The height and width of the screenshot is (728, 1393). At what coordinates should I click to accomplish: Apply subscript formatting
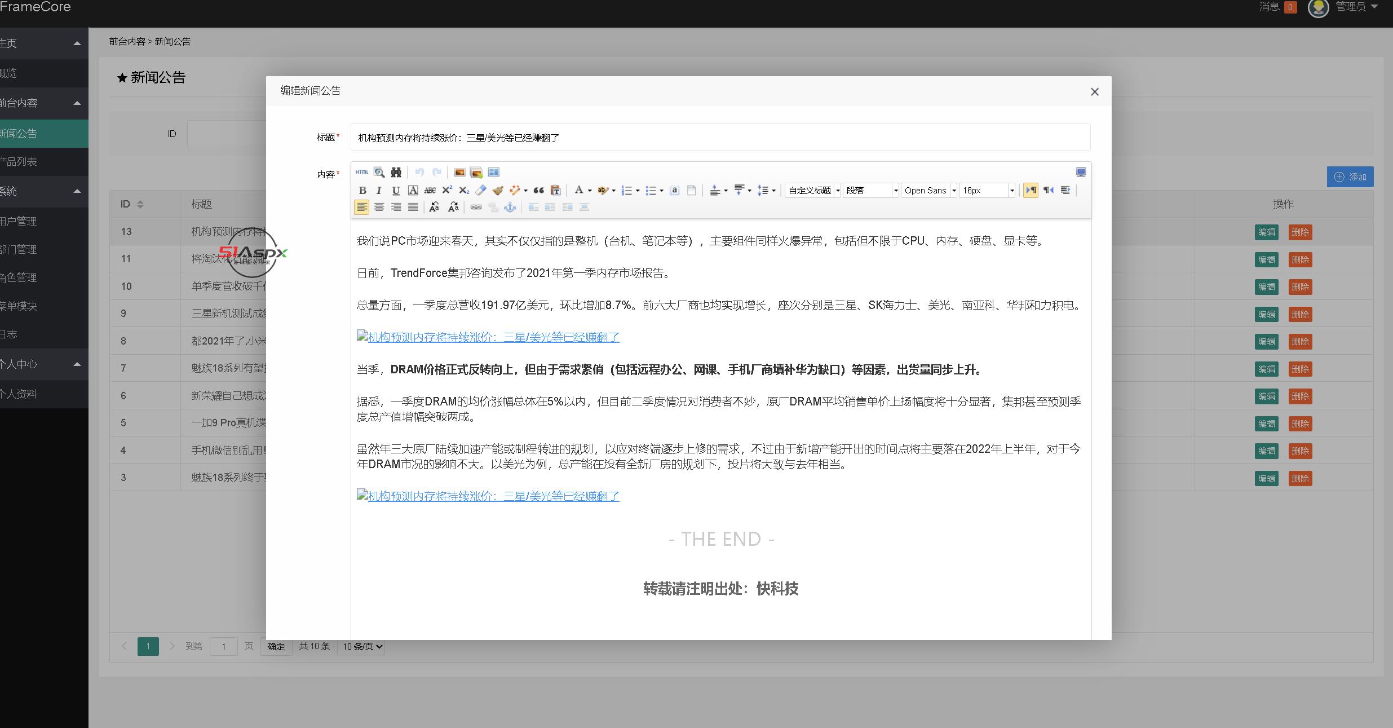pos(464,191)
